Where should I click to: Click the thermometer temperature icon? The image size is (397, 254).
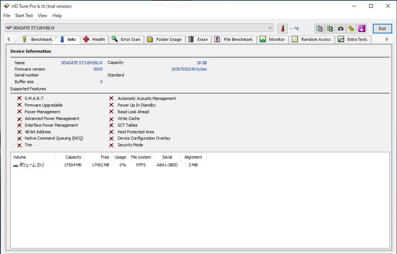point(282,29)
